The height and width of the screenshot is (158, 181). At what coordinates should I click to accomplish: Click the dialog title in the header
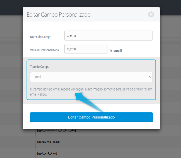[59, 15]
